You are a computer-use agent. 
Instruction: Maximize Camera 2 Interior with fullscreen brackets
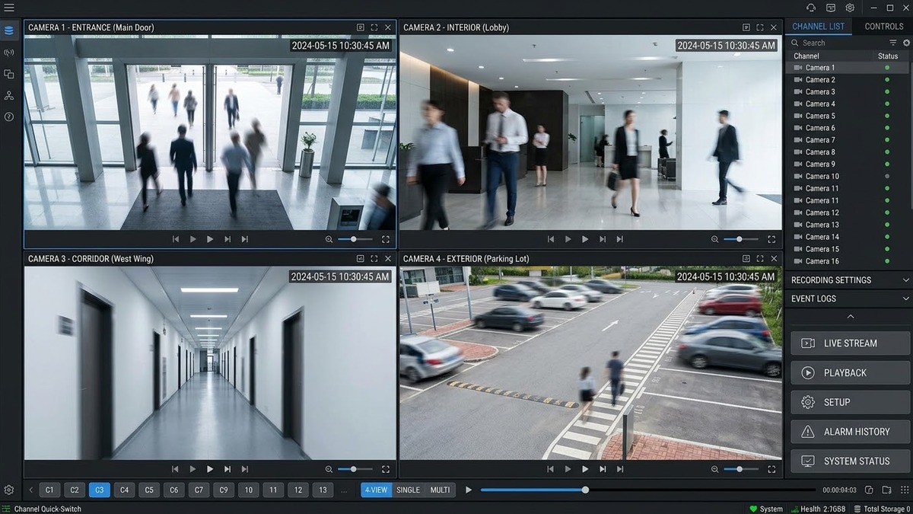click(x=760, y=27)
